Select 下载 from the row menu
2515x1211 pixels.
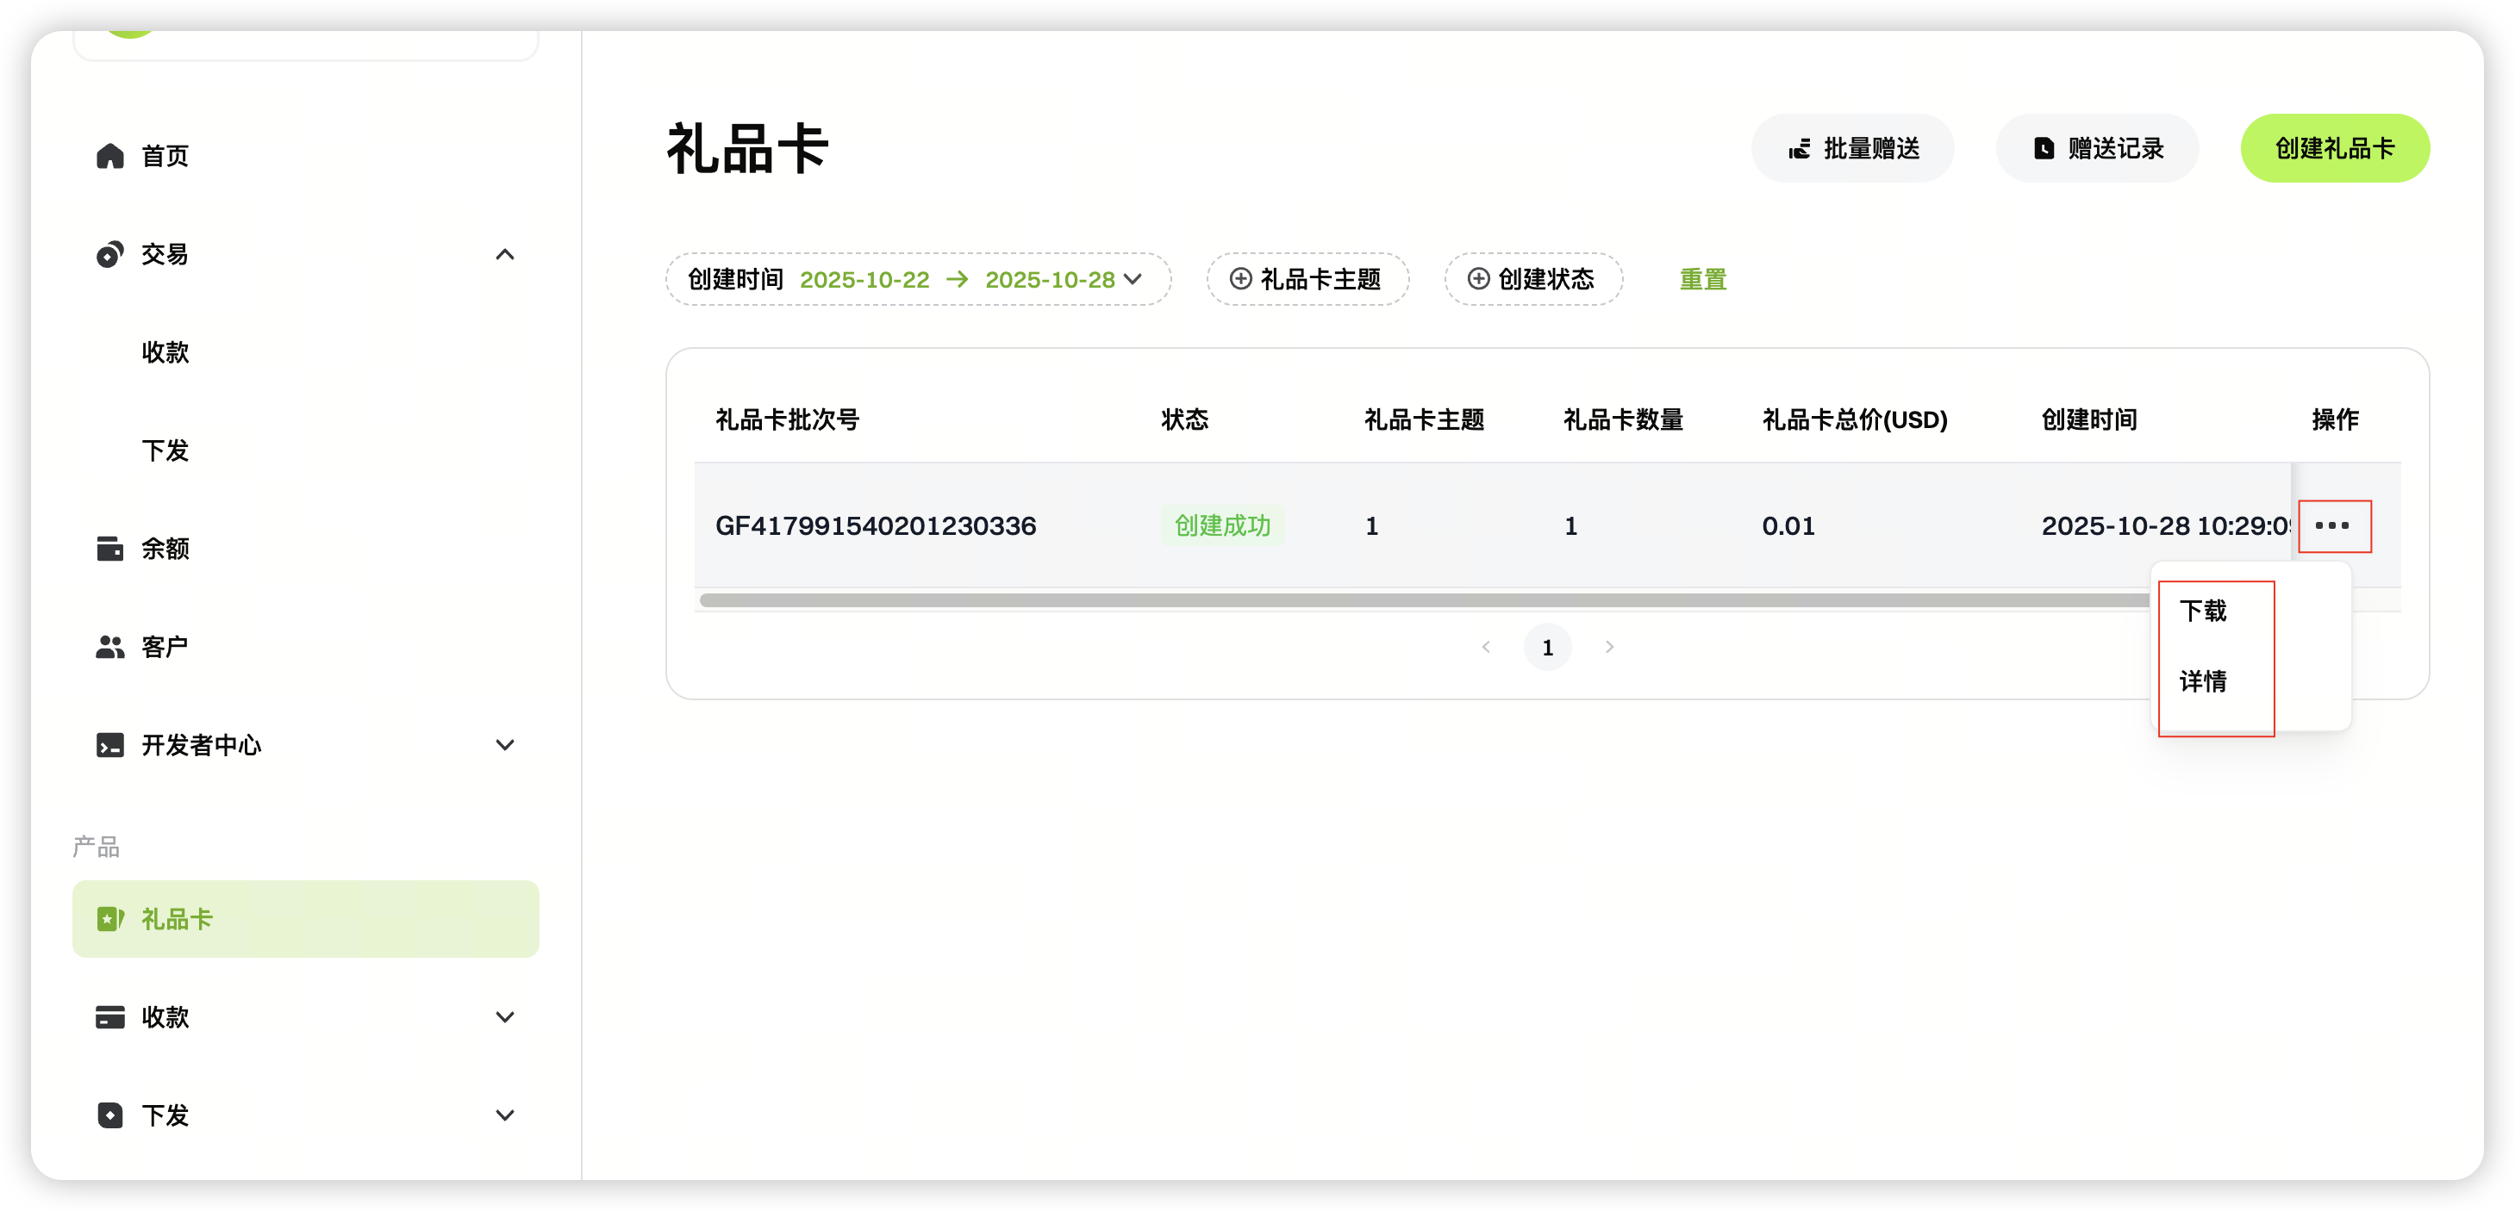2203,611
